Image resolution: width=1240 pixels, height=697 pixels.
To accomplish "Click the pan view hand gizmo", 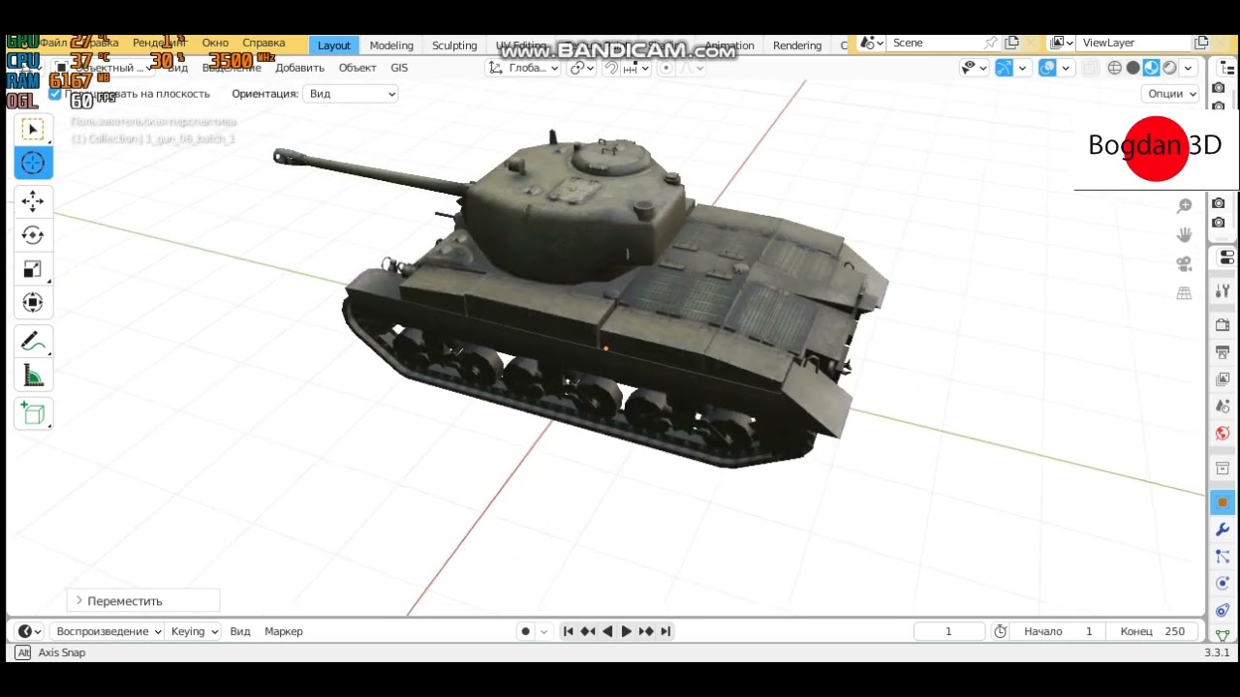I will coord(1184,235).
